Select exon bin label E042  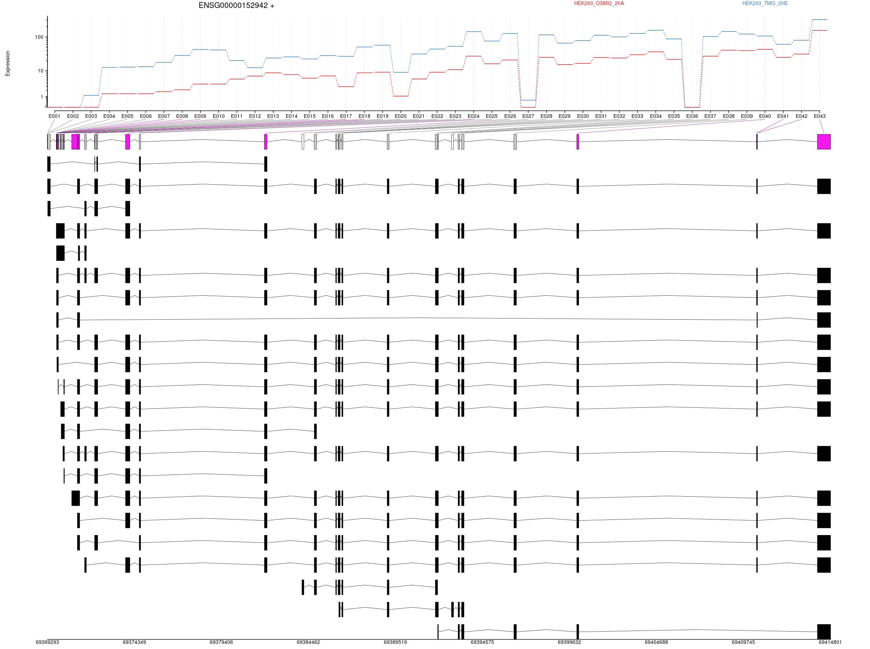click(x=801, y=116)
